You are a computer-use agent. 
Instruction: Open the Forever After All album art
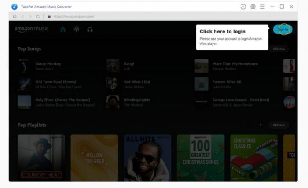[202, 84]
